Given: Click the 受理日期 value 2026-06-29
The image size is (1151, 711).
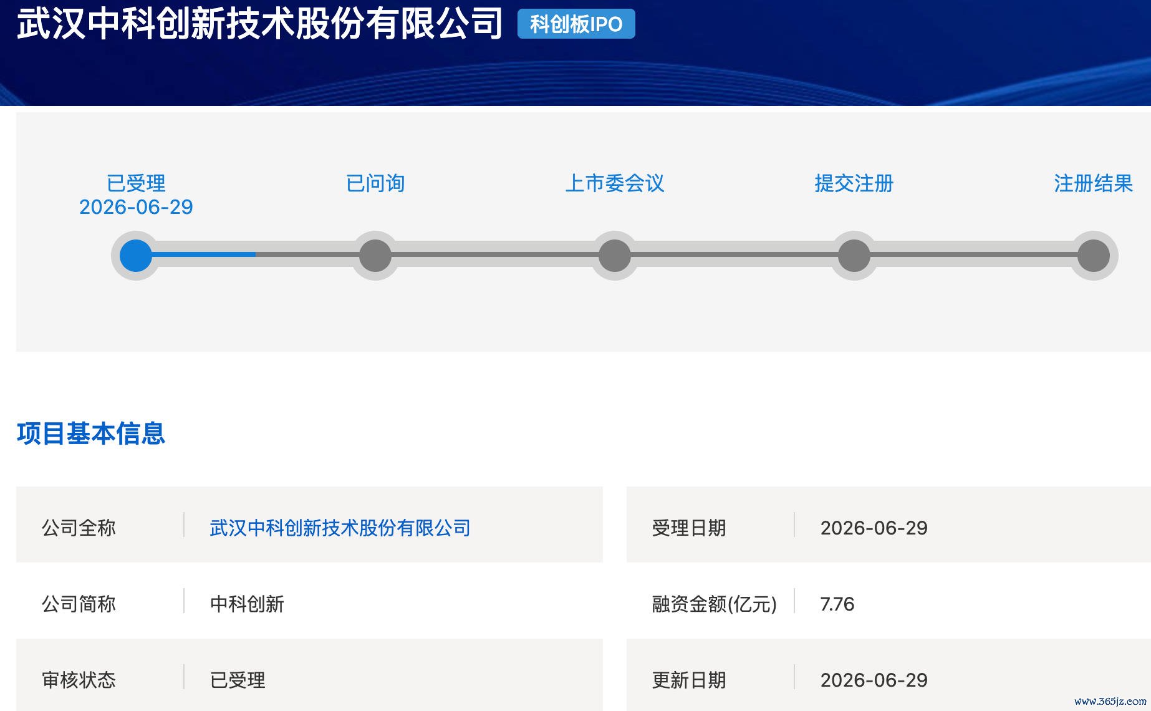Looking at the screenshot, I should coord(874,528).
